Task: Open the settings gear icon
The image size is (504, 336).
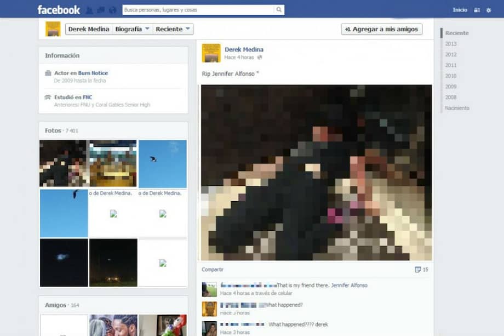Action: pyautogui.click(x=489, y=10)
